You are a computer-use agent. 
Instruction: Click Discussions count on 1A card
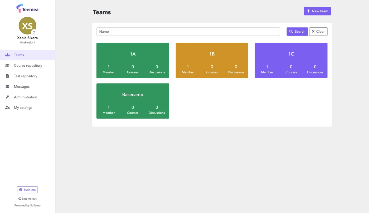(x=157, y=69)
